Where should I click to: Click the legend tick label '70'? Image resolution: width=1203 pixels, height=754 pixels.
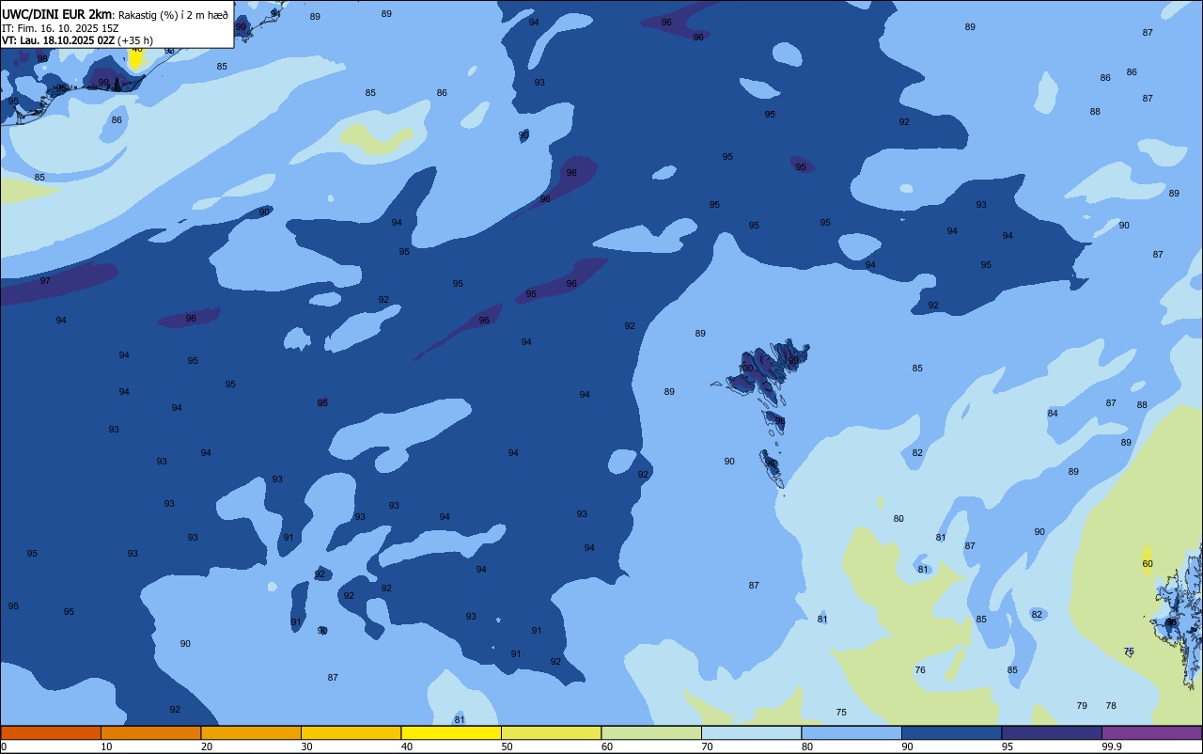tap(707, 746)
